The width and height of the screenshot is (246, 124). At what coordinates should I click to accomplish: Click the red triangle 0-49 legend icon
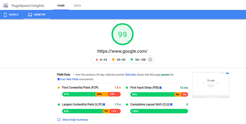97,59
